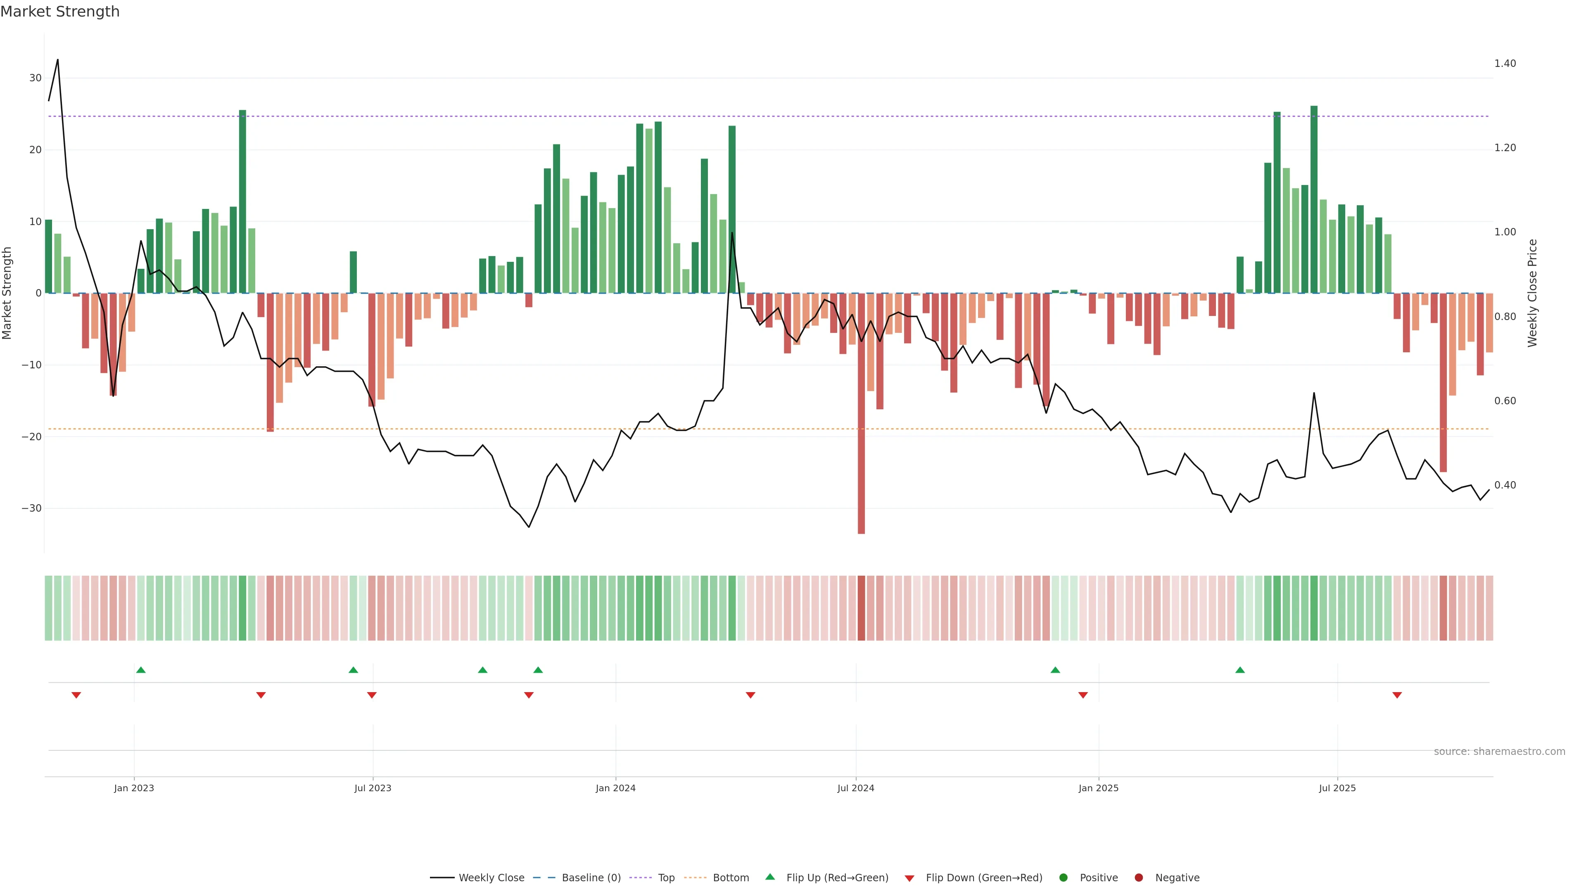1586x892 pixels.
Task: Click the Market Strength chart title
Action: click(60, 12)
